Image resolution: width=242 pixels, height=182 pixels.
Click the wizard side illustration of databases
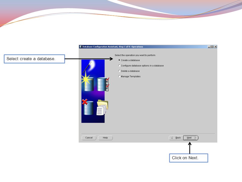tap(95, 91)
